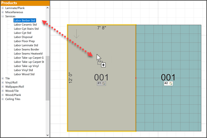Click the product list scroll-down arrow
This screenshot has width=207, height=138.
(48, 135)
